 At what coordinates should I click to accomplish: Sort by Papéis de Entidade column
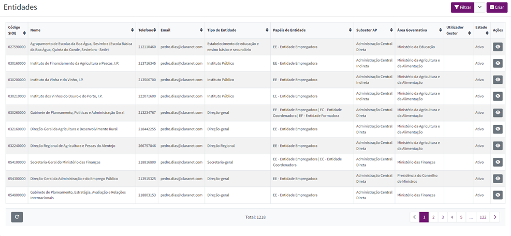(351, 30)
